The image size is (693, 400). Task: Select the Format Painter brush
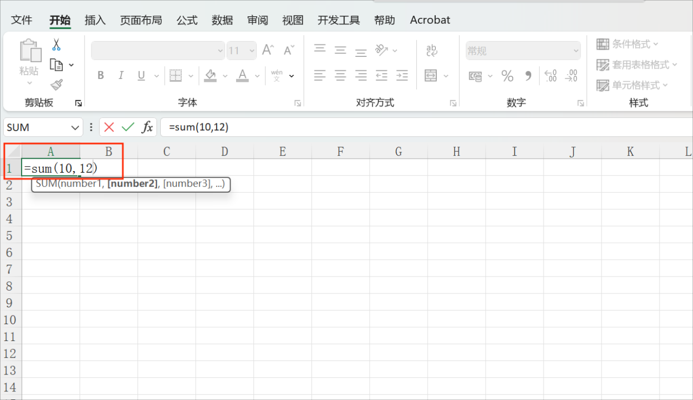(56, 84)
